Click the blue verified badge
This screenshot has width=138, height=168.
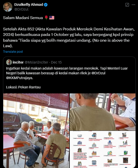(x=46, y=5)
